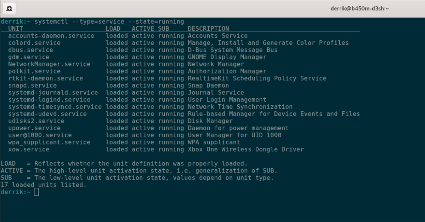The height and width of the screenshot is (222, 425).
Task: Click user@1000.service unit name
Action: [40, 135]
